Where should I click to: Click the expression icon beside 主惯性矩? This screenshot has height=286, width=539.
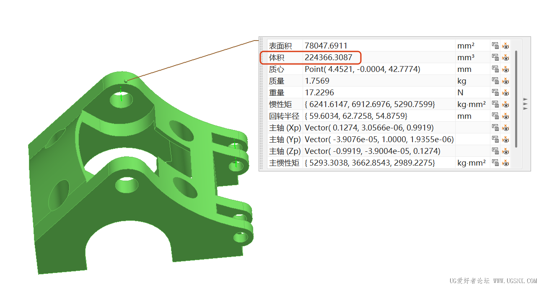tap(495, 163)
